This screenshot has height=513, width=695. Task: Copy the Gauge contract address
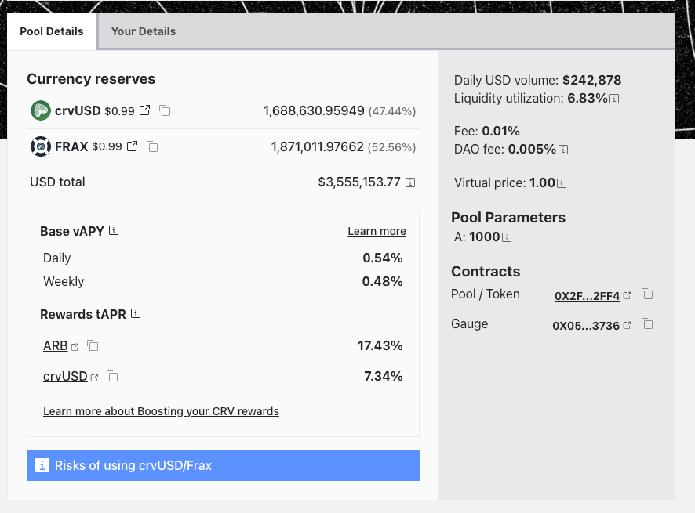pyautogui.click(x=647, y=324)
